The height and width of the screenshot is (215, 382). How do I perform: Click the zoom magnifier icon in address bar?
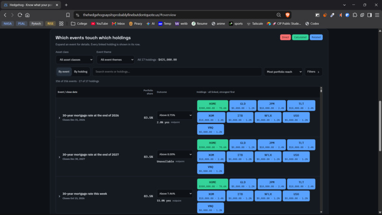pyautogui.click(x=279, y=15)
